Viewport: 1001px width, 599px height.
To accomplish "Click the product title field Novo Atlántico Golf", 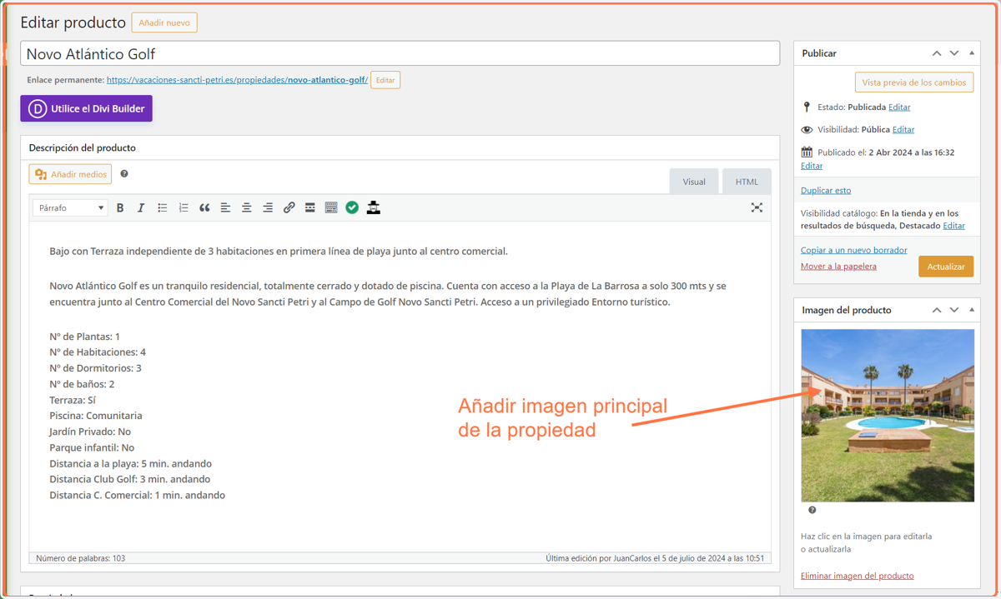I will coord(400,54).
